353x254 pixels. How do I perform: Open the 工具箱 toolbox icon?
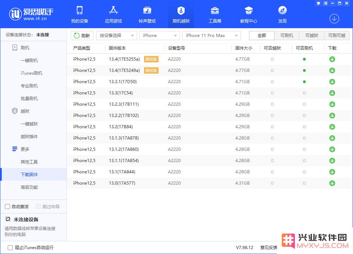coord(215,10)
